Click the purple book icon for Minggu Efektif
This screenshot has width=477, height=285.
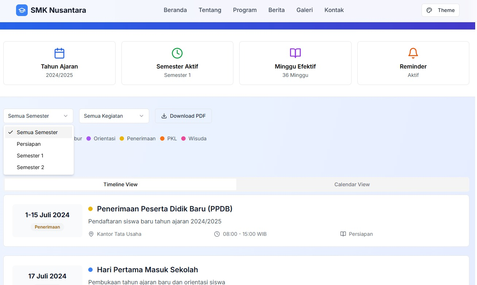(295, 53)
